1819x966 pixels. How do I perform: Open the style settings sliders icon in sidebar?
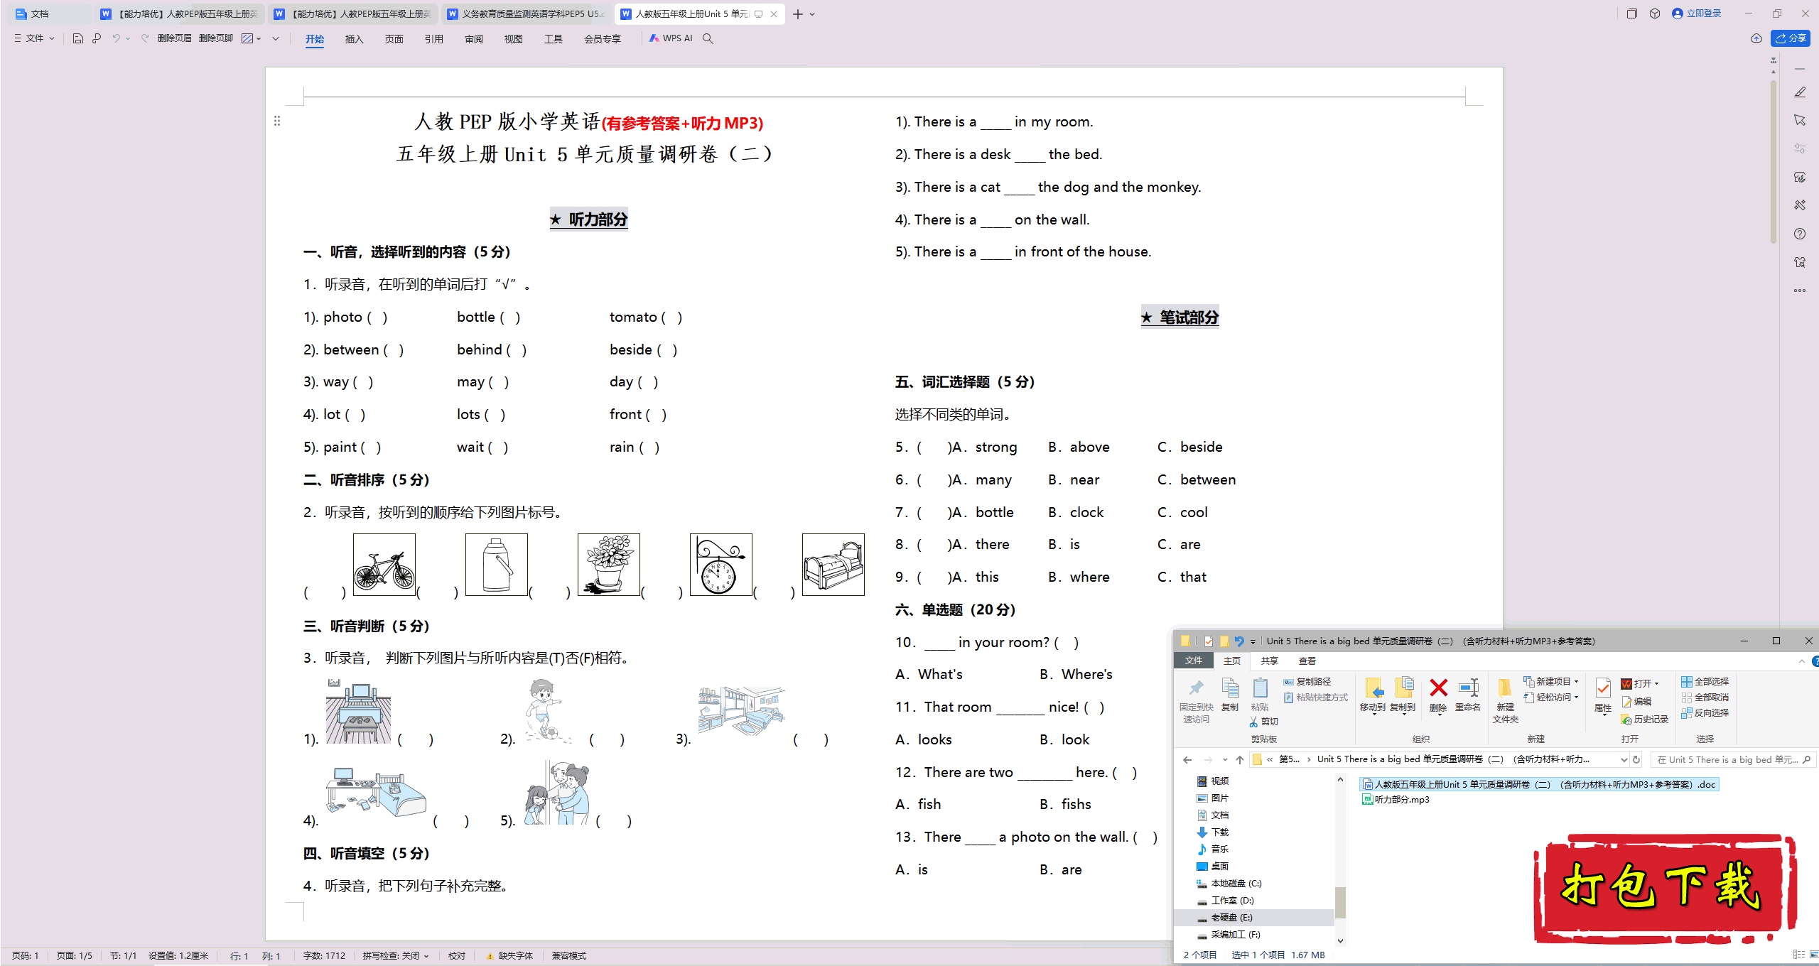click(x=1800, y=148)
